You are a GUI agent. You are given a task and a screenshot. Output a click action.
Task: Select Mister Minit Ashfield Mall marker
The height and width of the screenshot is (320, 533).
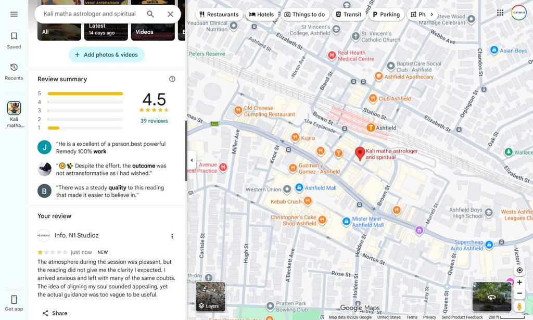(x=346, y=222)
